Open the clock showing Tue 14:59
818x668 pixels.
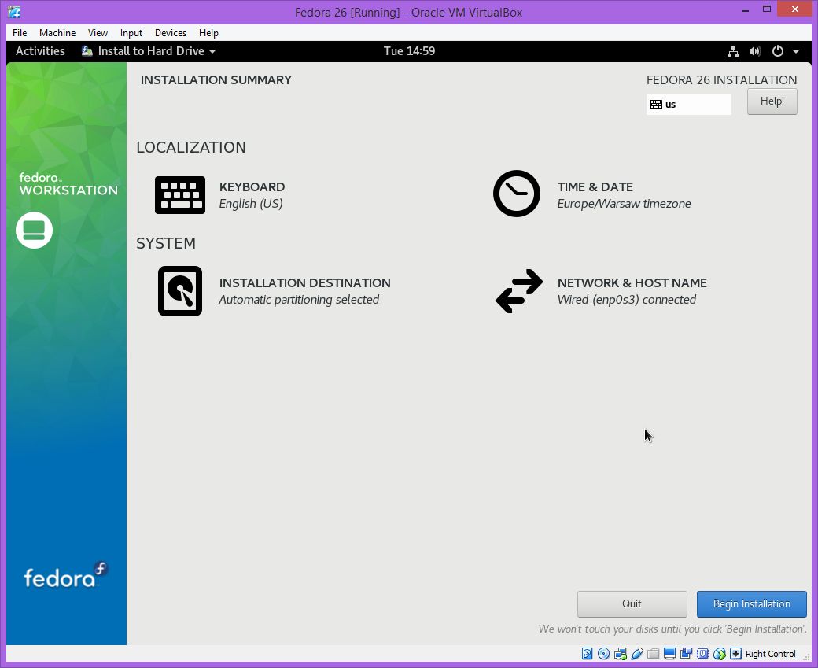(409, 51)
